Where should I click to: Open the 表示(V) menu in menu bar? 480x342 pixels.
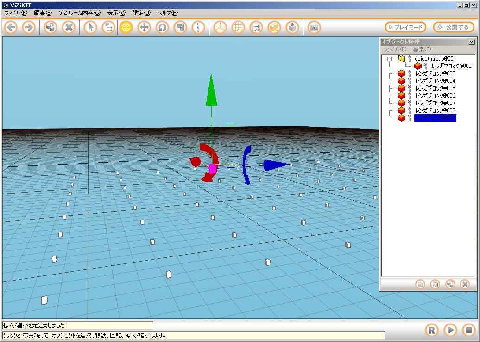tap(116, 13)
